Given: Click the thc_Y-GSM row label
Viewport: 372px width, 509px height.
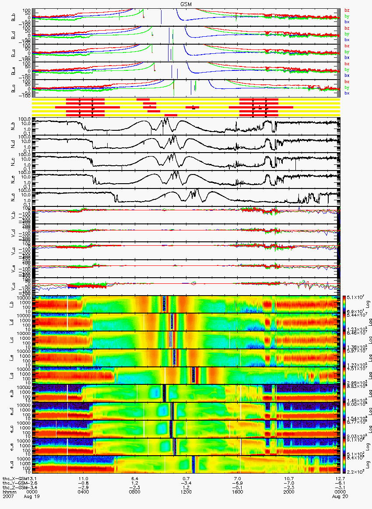Looking at the screenshot, I should (15, 483).
